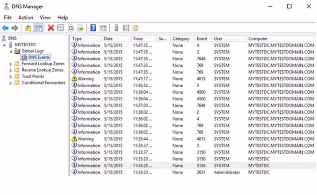Select the Back navigation arrow
317x195 pixels.
point(5,28)
